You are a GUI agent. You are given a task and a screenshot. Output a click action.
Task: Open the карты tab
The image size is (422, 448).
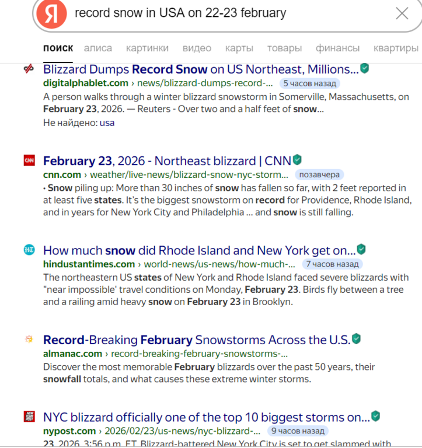(239, 48)
